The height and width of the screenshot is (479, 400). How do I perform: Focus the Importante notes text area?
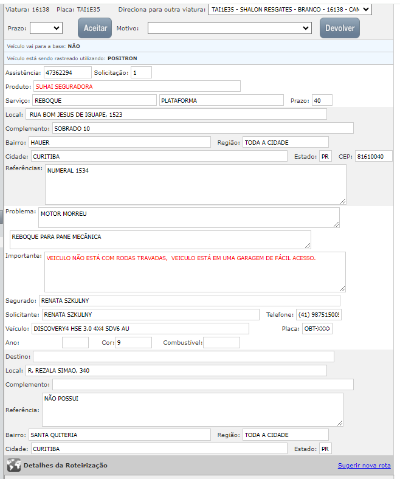tap(195, 272)
